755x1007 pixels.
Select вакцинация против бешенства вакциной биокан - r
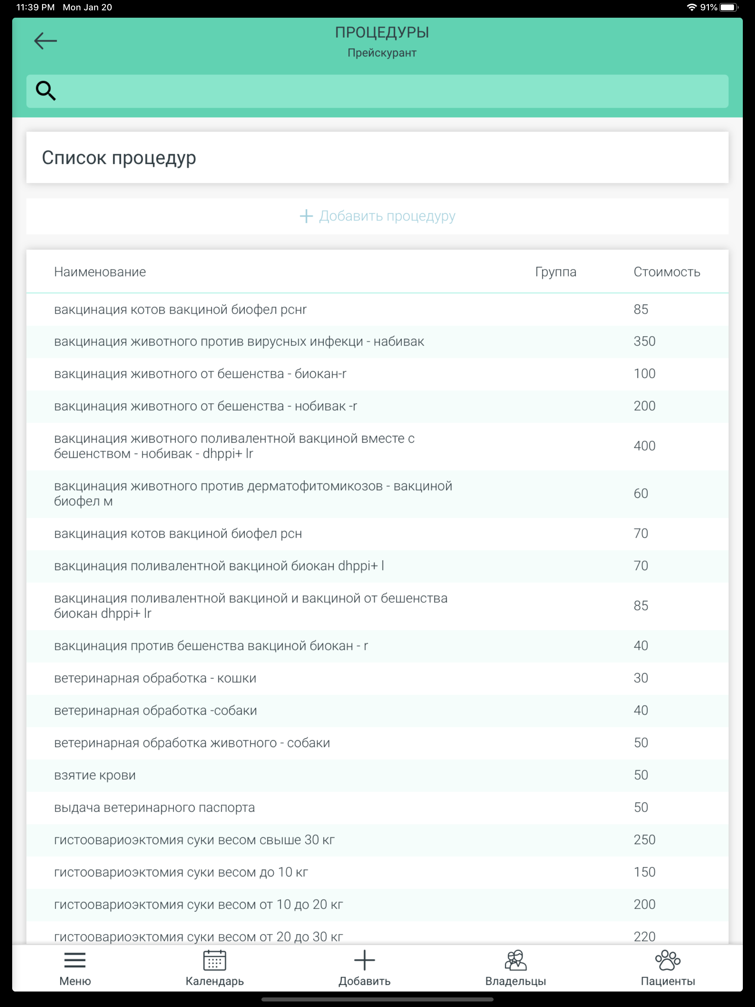[x=377, y=646]
